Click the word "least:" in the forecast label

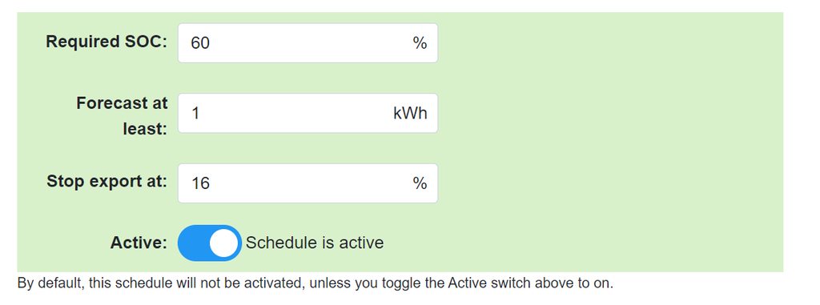click(146, 129)
